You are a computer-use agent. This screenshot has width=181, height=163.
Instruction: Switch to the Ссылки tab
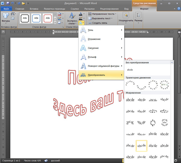coord(75,9)
